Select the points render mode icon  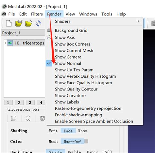(28, 118)
